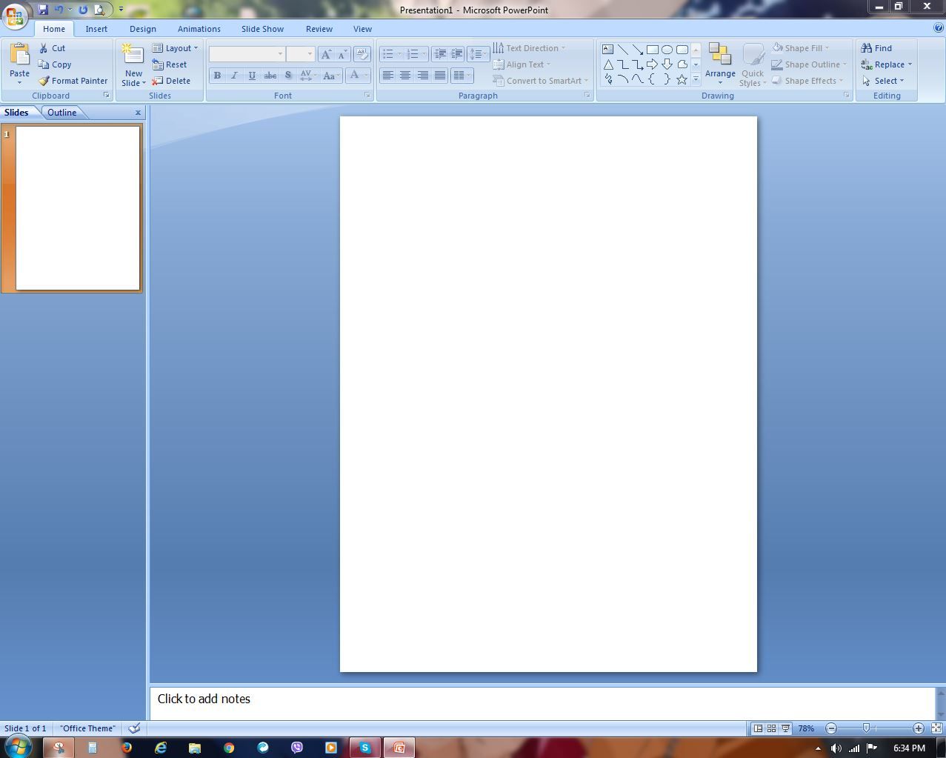Screen dimensions: 946x758
Task: Save presentation from Quick Access Toolbar
Action: [43, 10]
